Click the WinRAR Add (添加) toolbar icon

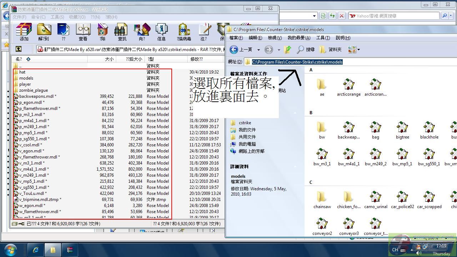[24, 32]
